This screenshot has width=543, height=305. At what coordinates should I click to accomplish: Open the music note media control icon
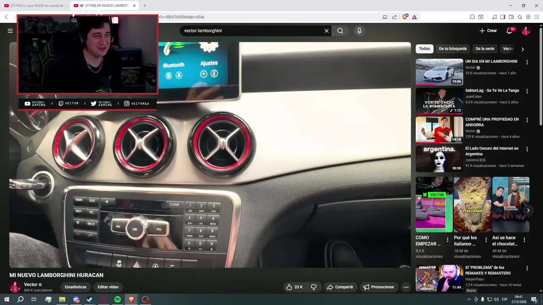(494, 17)
